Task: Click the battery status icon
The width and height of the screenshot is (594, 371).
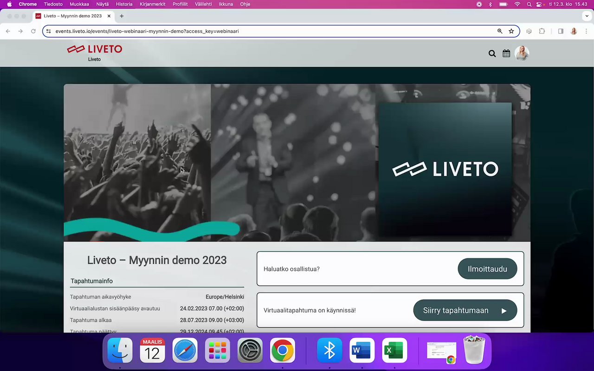Action: click(x=504, y=4)
